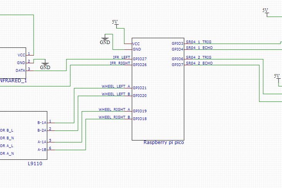
Task: Select the A-1B pin name on L9110
Action: click(42, 150)
